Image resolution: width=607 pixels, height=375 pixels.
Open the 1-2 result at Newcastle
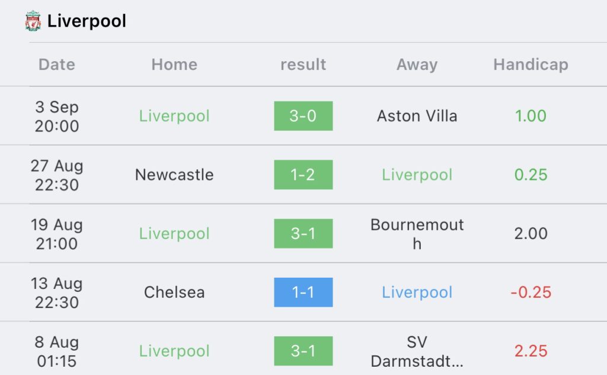[x=303, y=174]
